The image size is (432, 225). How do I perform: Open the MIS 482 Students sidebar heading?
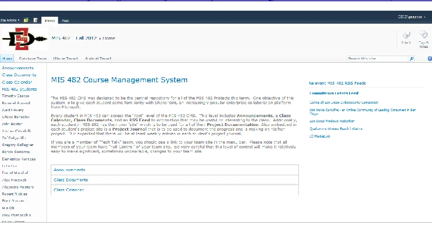[19, 89]
